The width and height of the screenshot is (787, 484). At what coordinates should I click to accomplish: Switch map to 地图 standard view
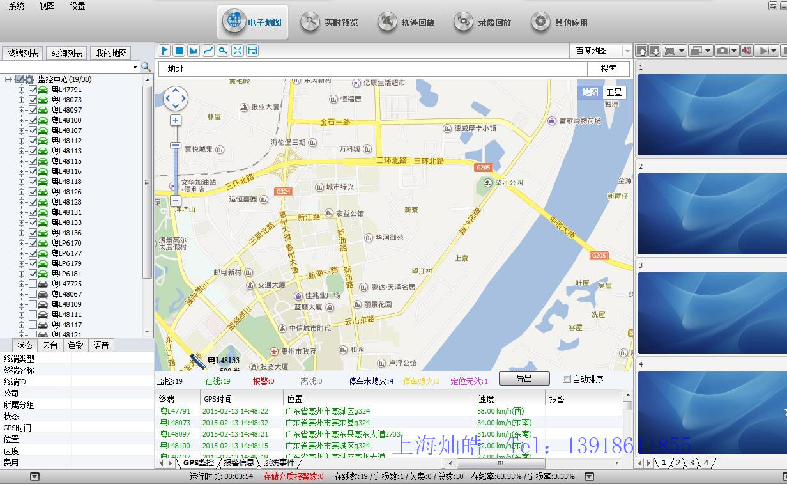[590, 92]
